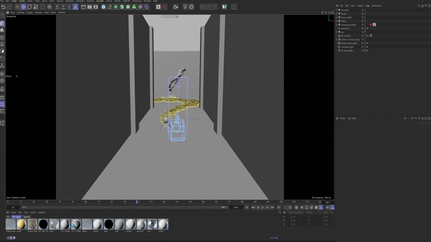Click the Undo arrow icon
Viewport: 431px width, 242px height.
[4, 7]
